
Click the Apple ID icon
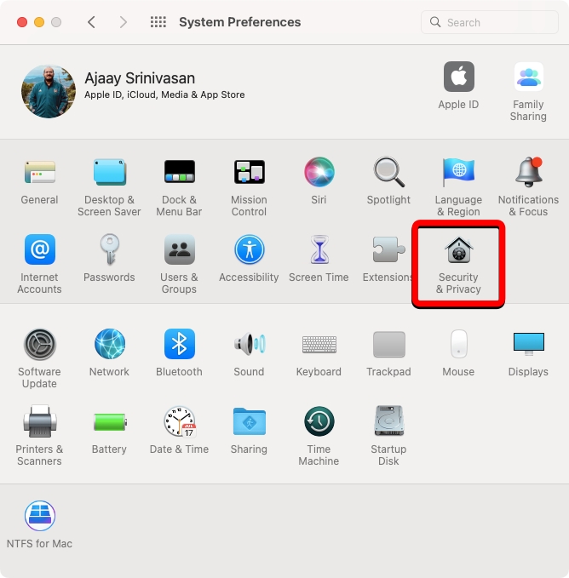(458, 77)
